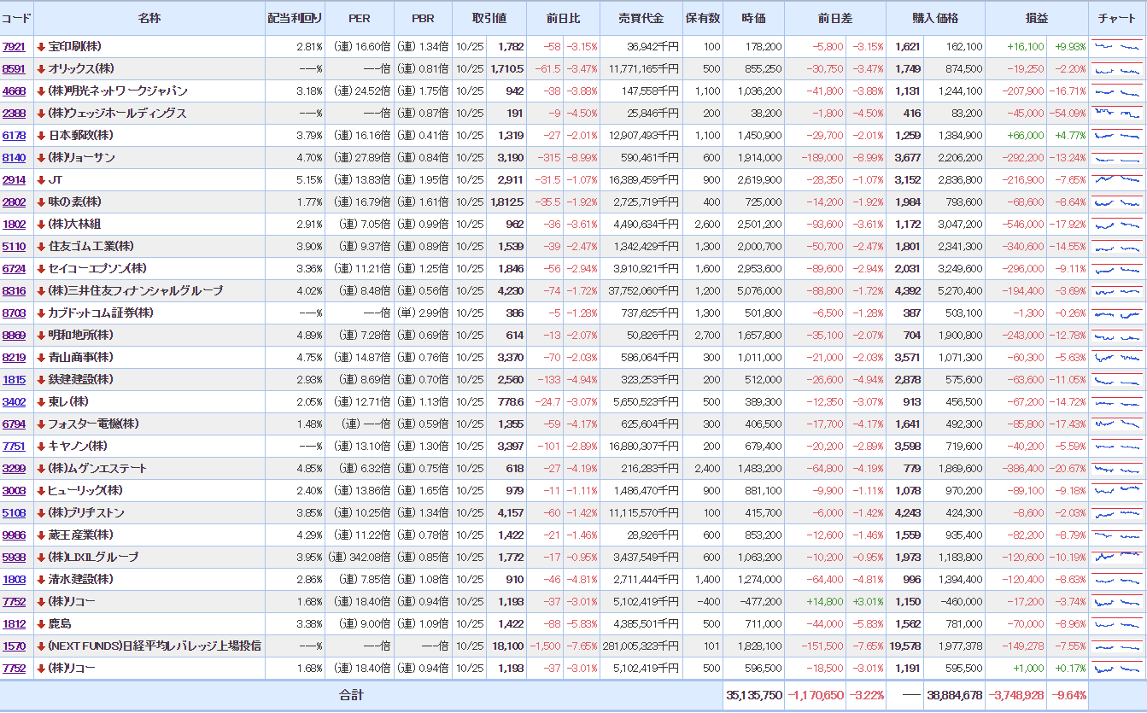Click the PBR column header
Viewport: 1147px width, 713px height.
(424, 18)
